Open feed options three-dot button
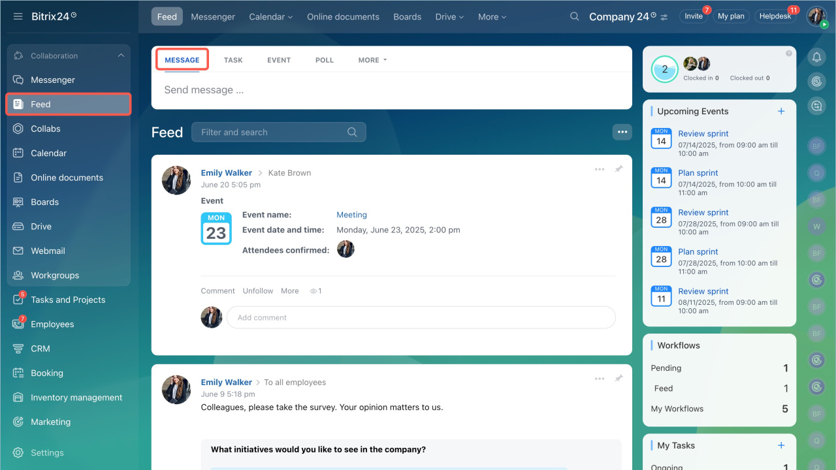The width and height of the screenshot is (836, 470). pyautogui.click(x=622, y=133)
